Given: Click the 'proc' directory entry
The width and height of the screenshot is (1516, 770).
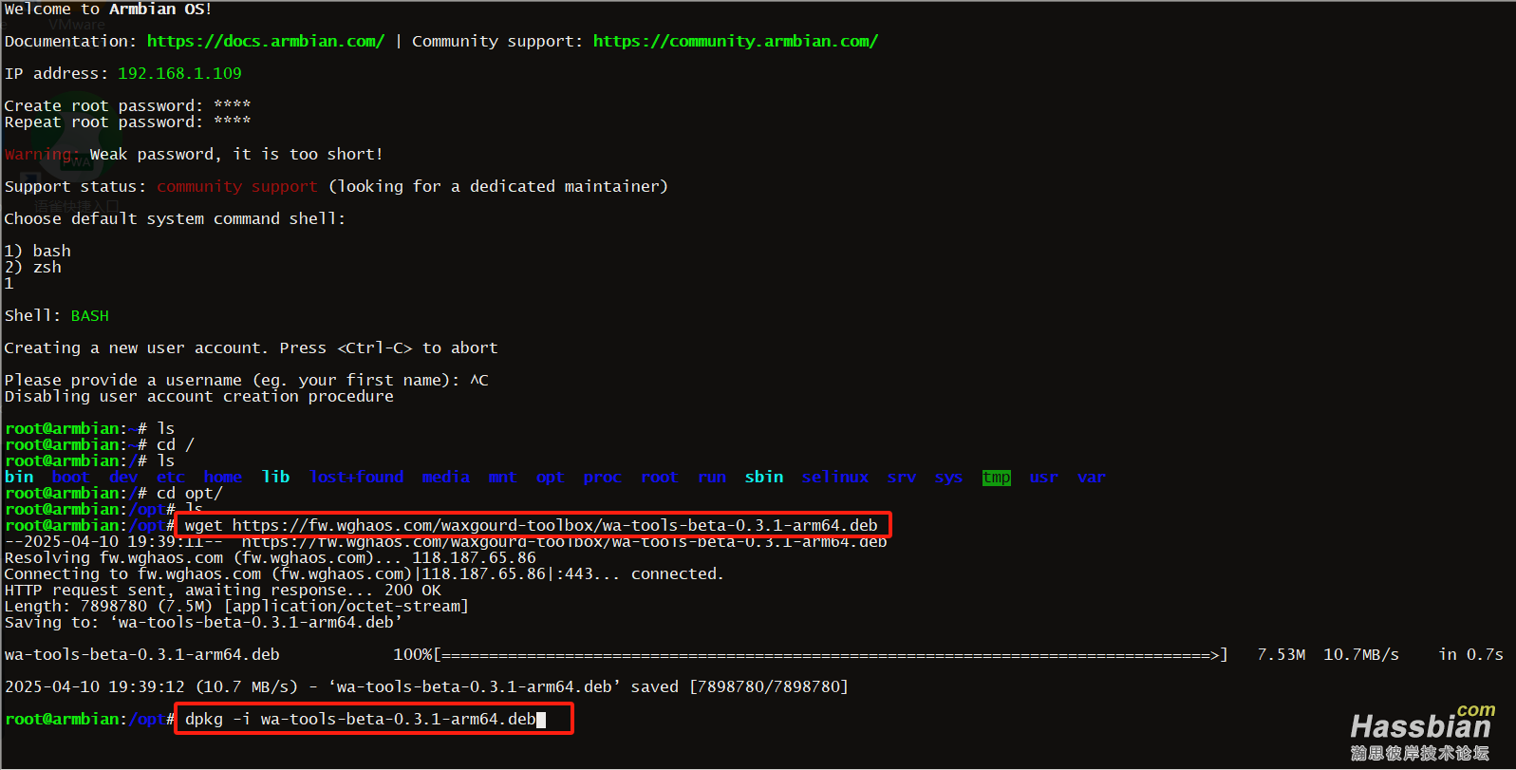Looking at the screenshot, I should tap(603, 477).
